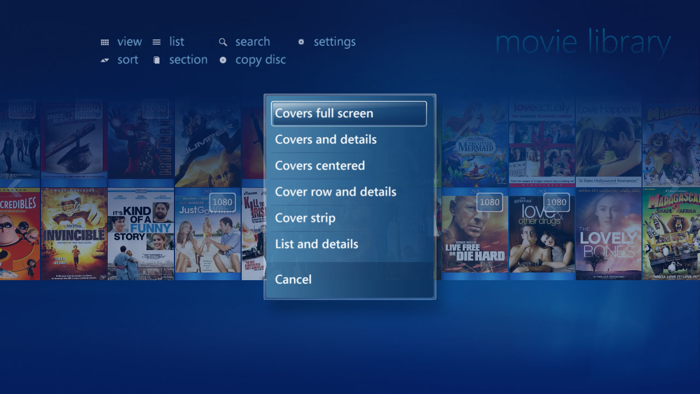Click the settings gear icon
The width and height of the screenshot is (700, 394).
click(301, 42)
